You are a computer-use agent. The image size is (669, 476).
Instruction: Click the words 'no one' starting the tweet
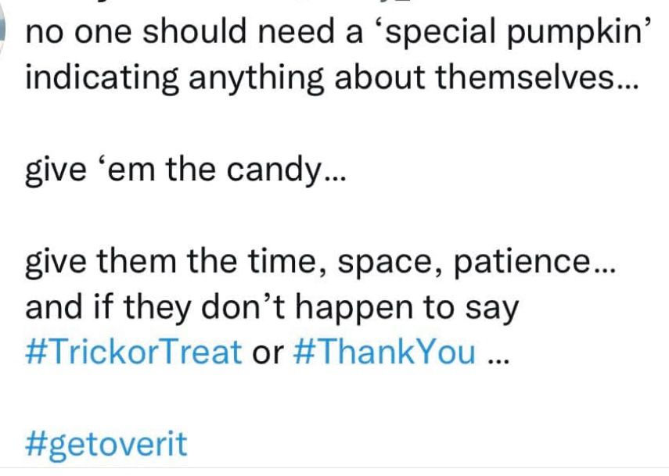click(78, 32)
